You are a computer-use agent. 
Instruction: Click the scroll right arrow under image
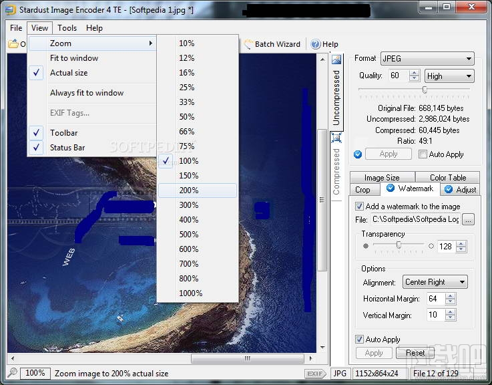coord(310,358)
